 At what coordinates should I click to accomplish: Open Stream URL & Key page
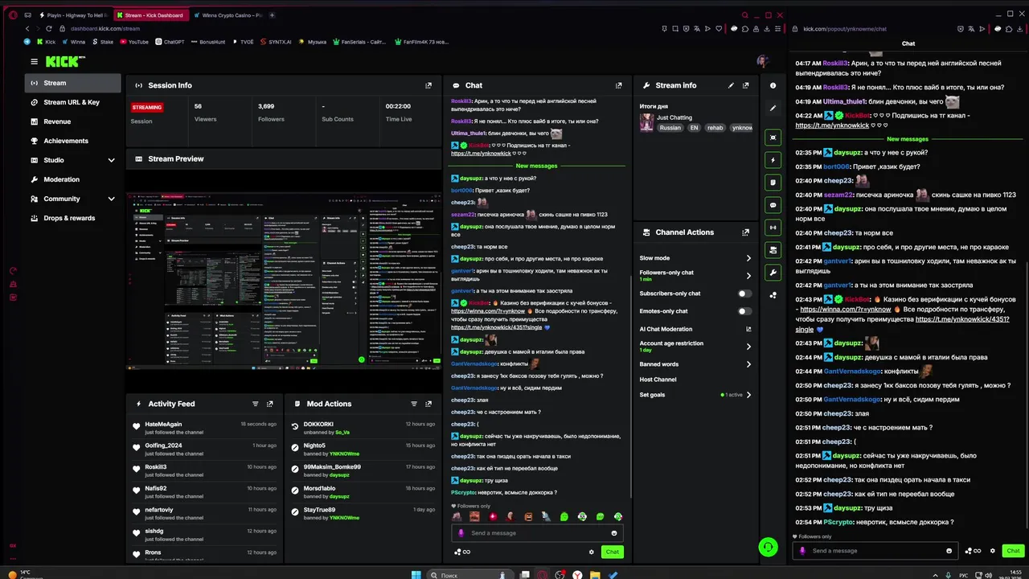(x=74, y=102)
